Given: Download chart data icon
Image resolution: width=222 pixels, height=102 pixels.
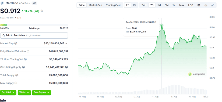Looking at the screenshot, I should tap(206, 5).
